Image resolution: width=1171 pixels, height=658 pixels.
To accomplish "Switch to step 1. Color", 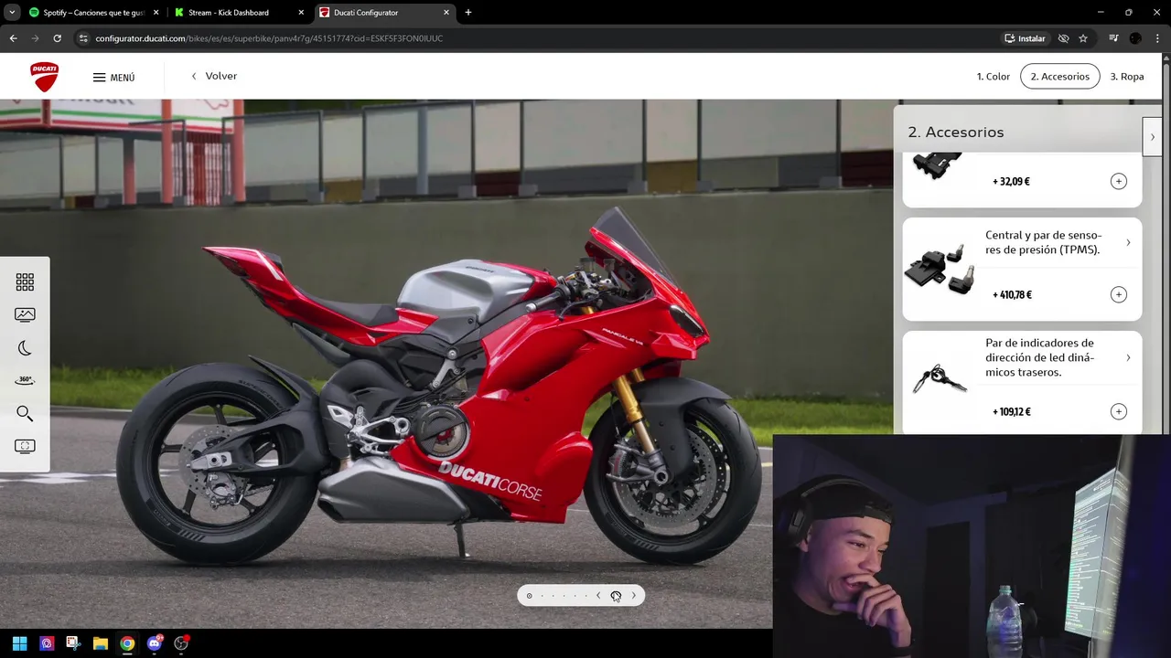I will (x=993, y=77).
